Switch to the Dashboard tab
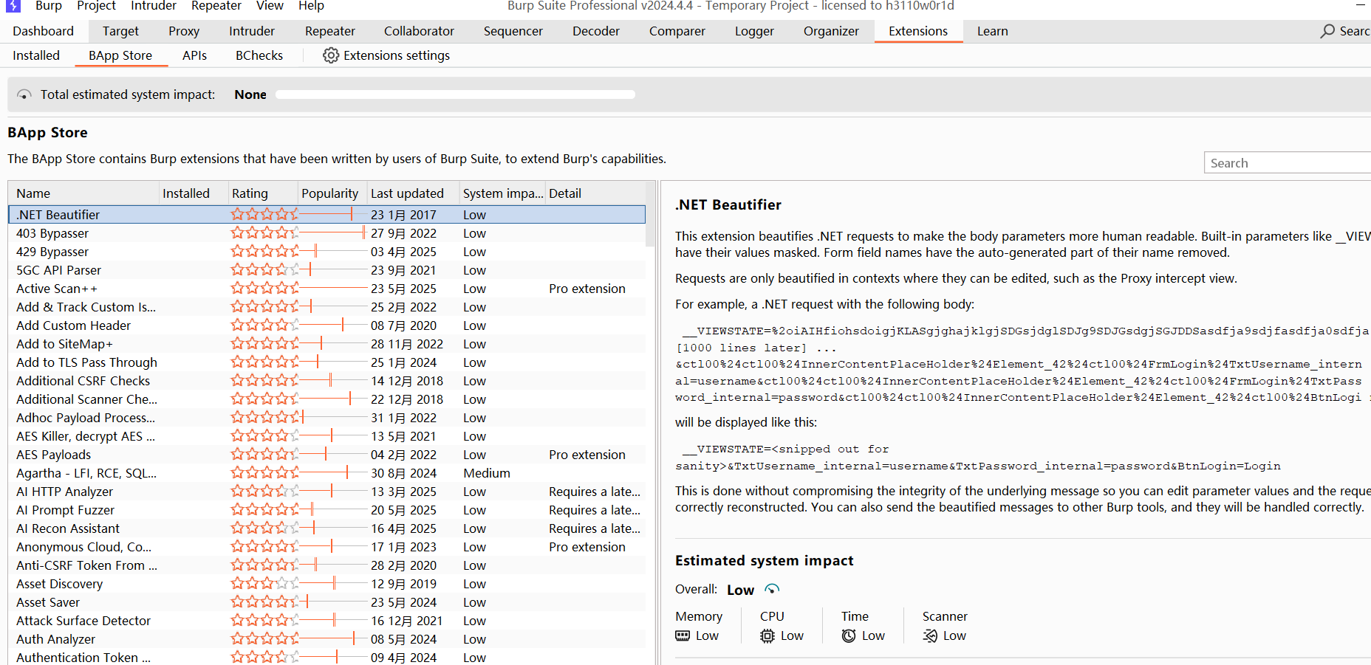 [x=44, y=31]
